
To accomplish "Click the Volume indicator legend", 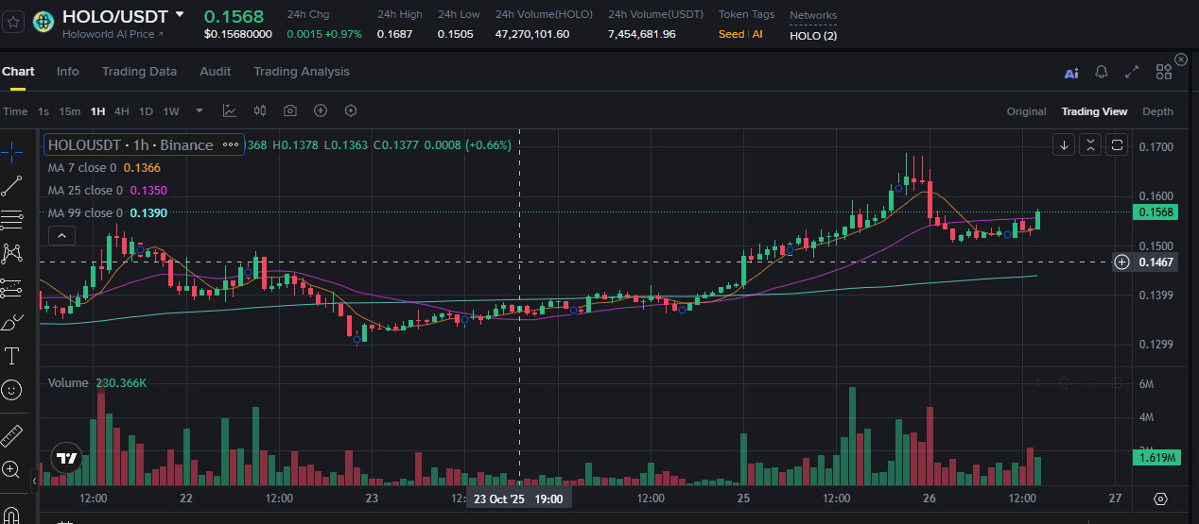I will [x=96, y=383].
